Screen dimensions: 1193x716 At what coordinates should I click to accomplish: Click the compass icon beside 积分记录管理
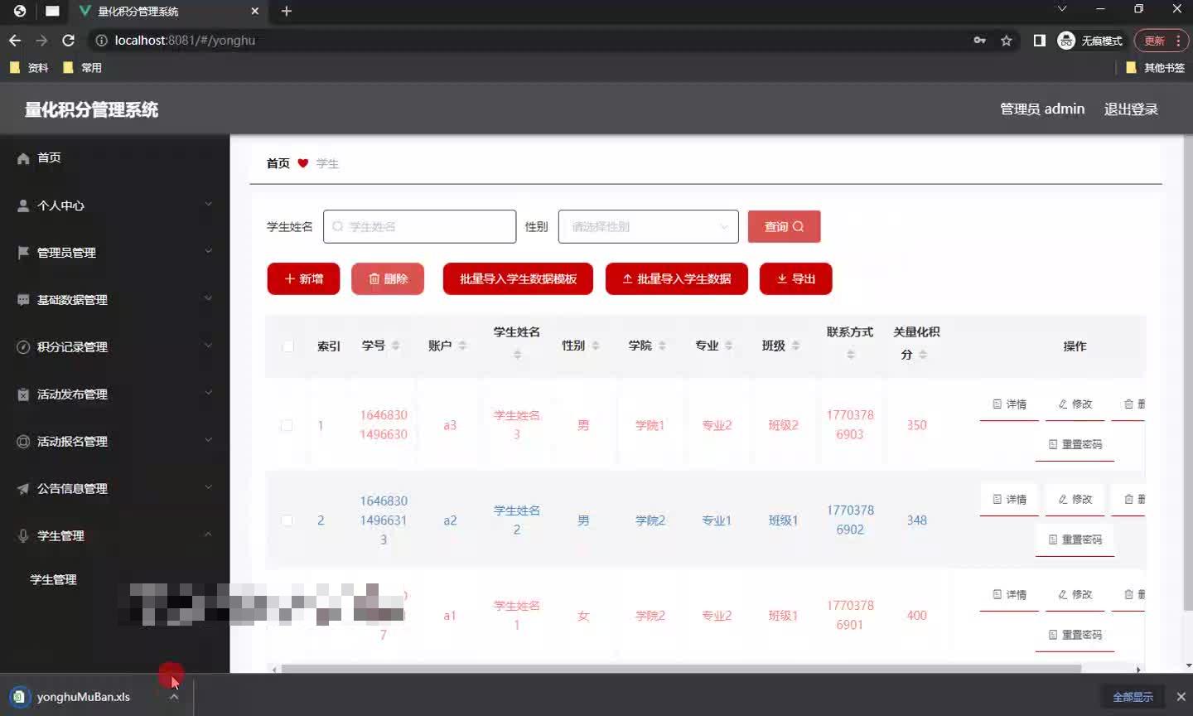coord(23,347)
